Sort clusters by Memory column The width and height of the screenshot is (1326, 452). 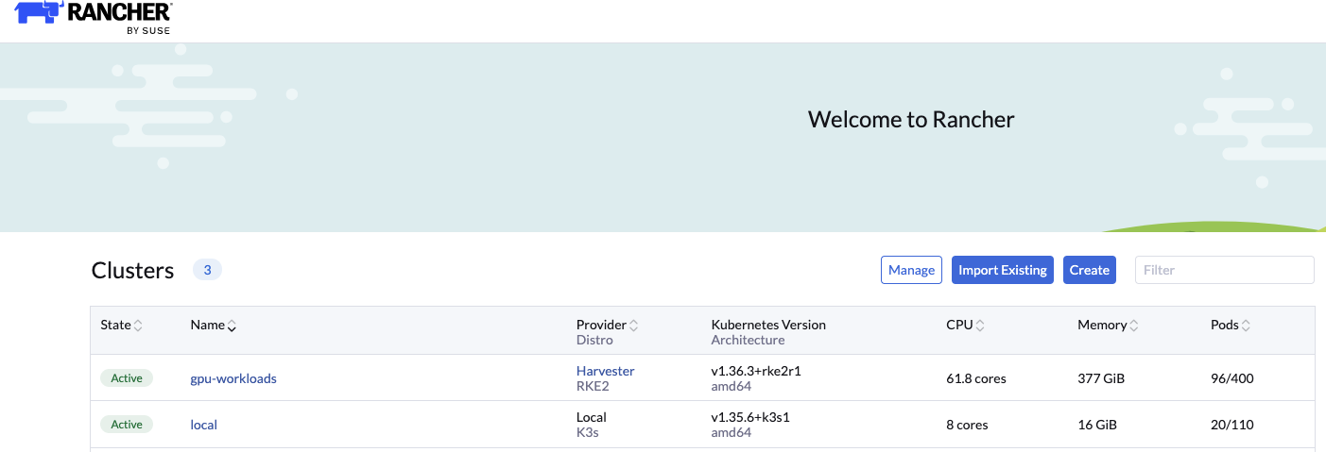(1108, 325)
